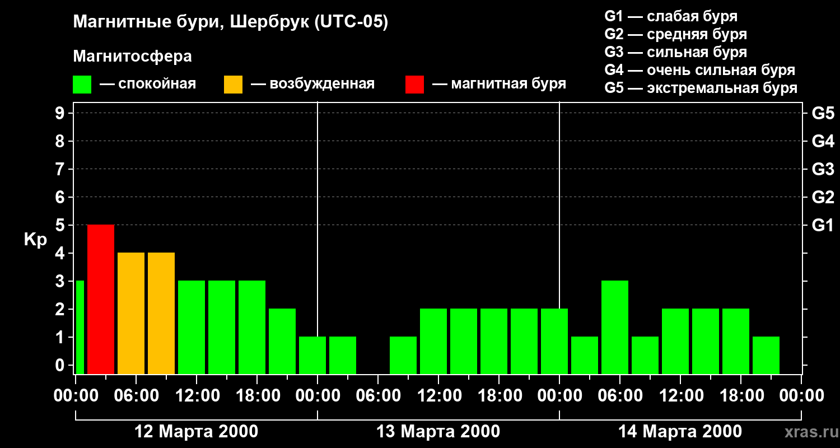
Task: Click the 12 Марта 2000 date label
Action: point(197,432)
